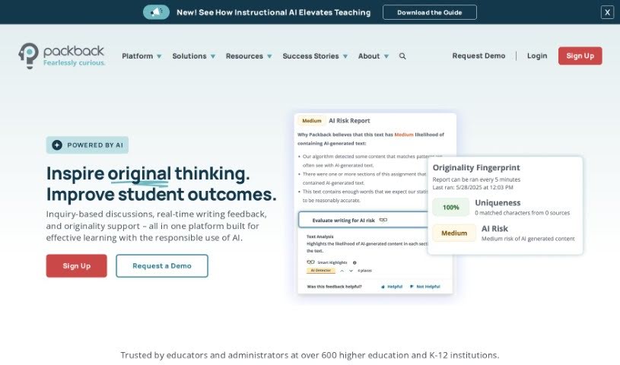Click 'Report can be ran every 5 minutes'
Viewport: 620px width, 365px height.
[476, 179]
